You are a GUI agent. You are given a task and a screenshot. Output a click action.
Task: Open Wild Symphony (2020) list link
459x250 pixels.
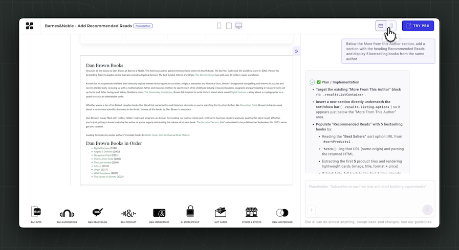102,173
